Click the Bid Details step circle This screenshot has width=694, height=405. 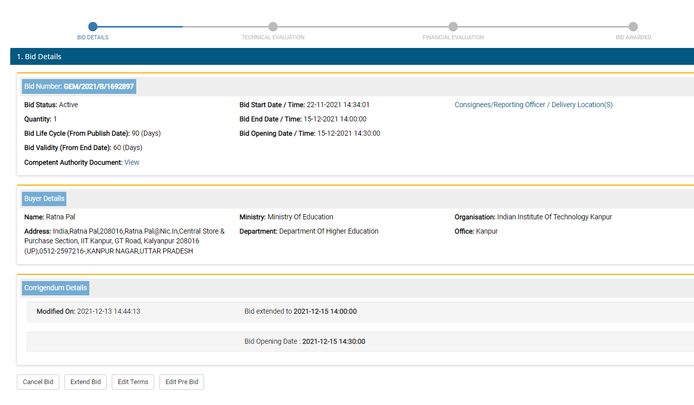coord(92,27)
